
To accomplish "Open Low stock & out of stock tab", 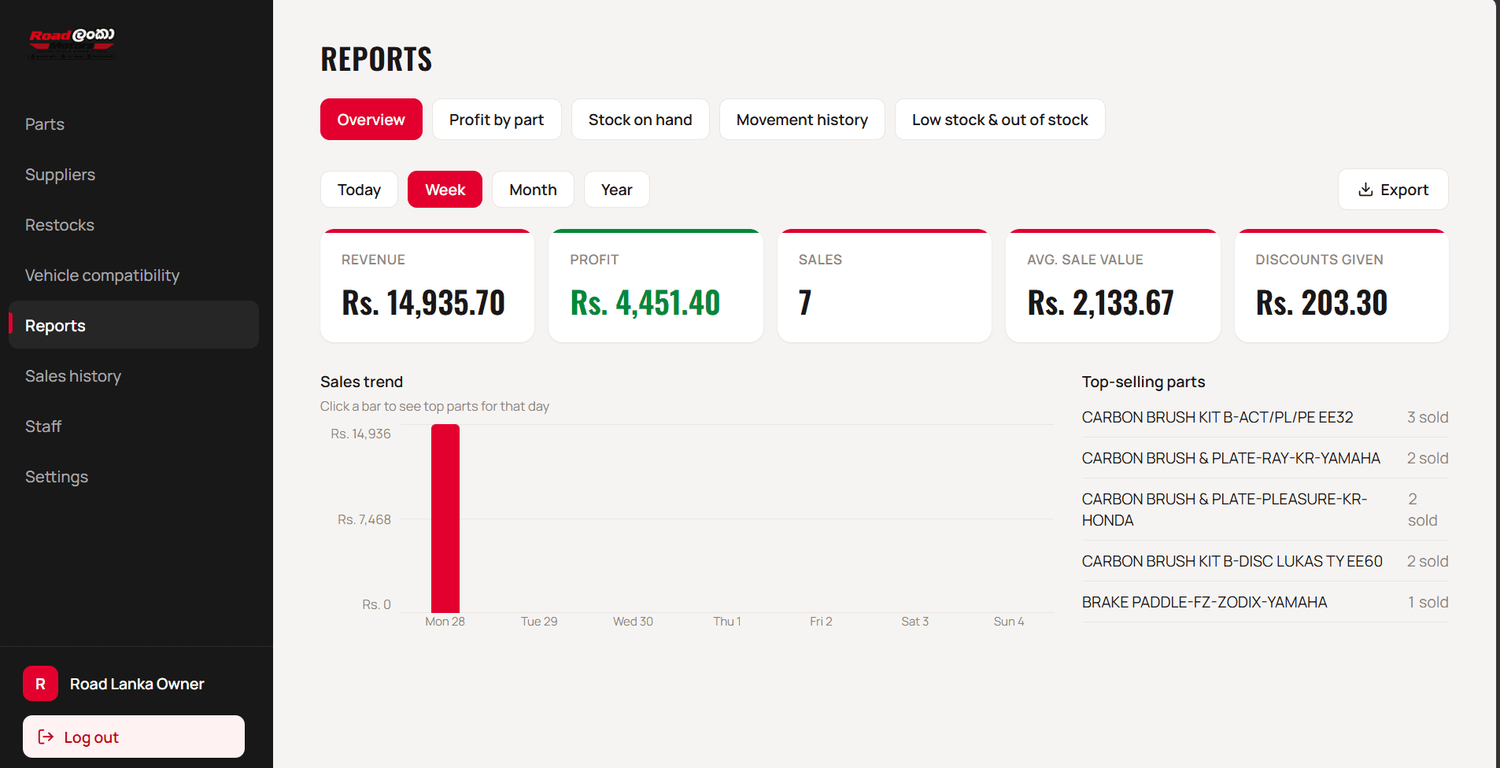I will [1000, 120].
